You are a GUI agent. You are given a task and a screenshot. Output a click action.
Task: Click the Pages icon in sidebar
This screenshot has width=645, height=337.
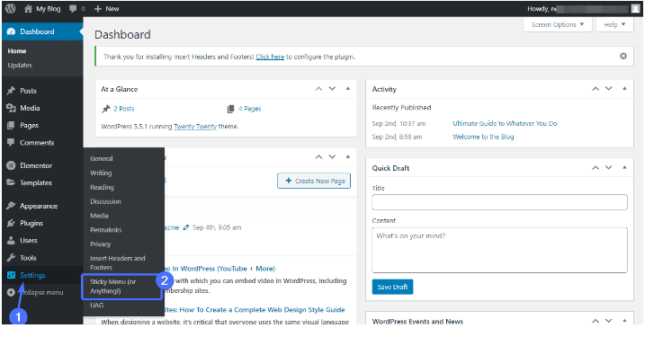(11, 125)
